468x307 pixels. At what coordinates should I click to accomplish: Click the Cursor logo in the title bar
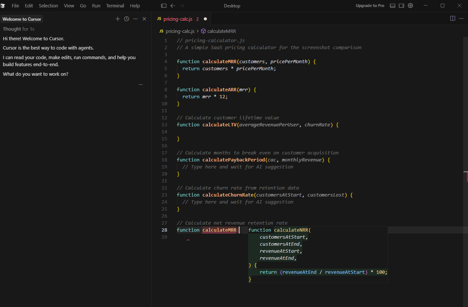[x=3, y=6]
